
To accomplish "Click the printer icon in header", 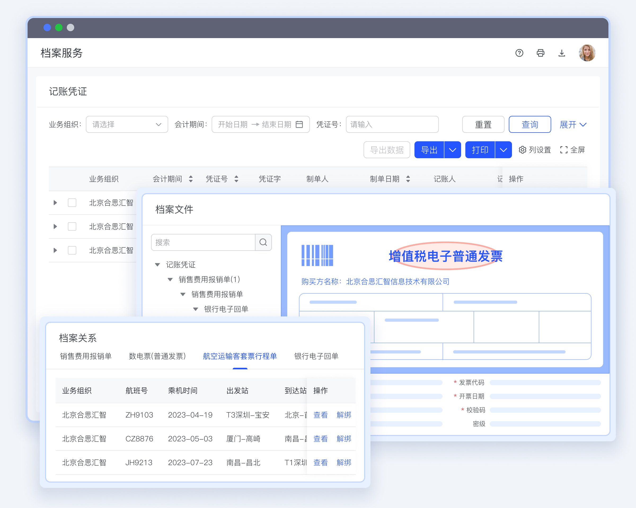I will click(x=540, y=53).
